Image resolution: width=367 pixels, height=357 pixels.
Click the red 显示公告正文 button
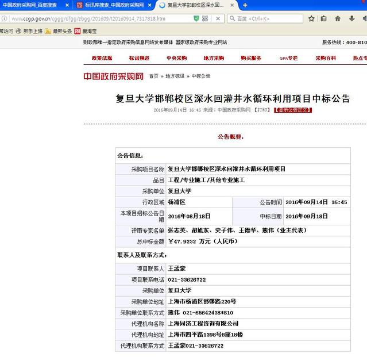click(293, 110)
